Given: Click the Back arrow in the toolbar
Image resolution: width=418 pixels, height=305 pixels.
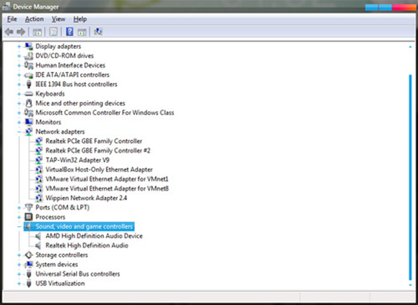Looking at the screenshot, I should [x=9, y=32].
